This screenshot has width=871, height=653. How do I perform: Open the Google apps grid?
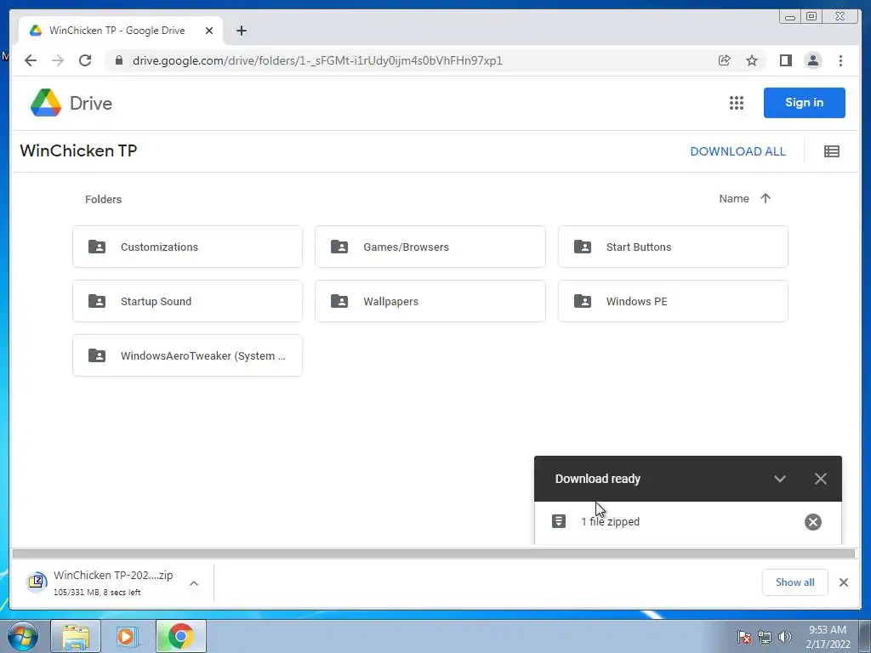pos(737,103)
